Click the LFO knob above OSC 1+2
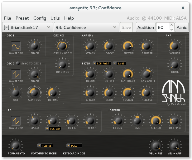This screenshot has height=160, width=192. coord(53,121)
